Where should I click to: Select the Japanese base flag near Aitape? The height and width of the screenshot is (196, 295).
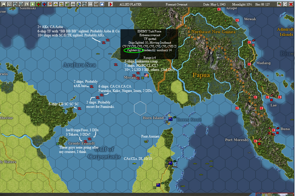219,9
